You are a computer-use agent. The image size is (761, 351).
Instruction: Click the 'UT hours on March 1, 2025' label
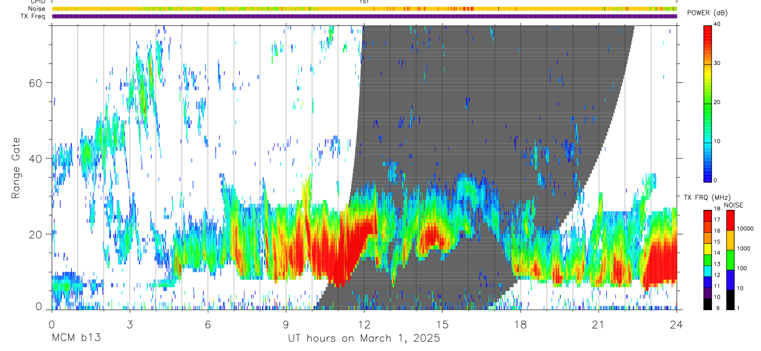[364, 339]
